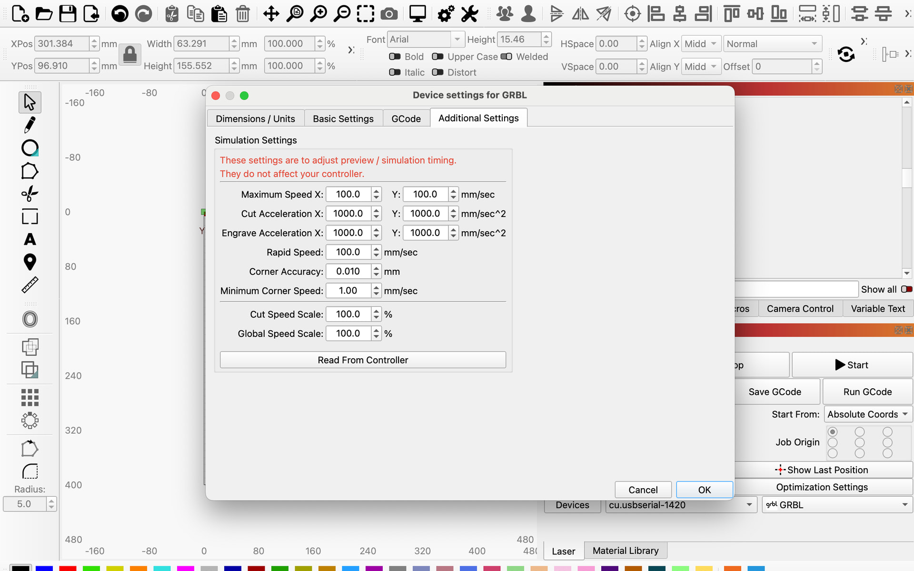Pick the red color swatch in palette
The image size is (914, 571).
point(68,568)
